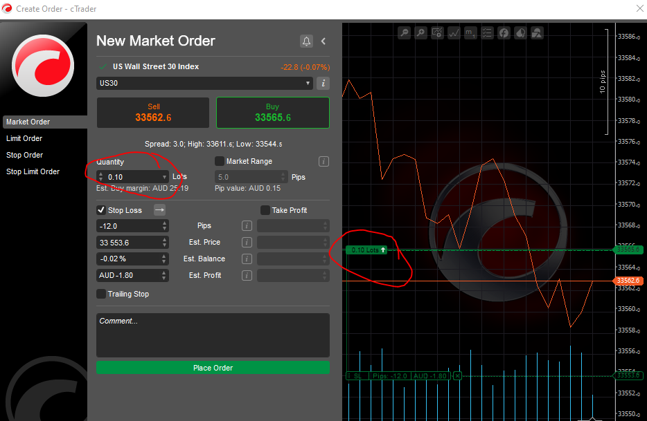Adjust quantity using the stepper arrows
This screenshot has width=647, height=421.
(x=101, y=177)
